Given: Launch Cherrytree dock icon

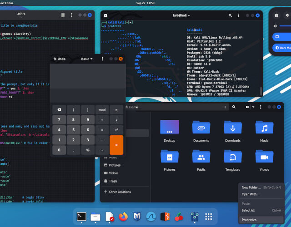Looking at the screenshot, I should [x=179, y=217].
